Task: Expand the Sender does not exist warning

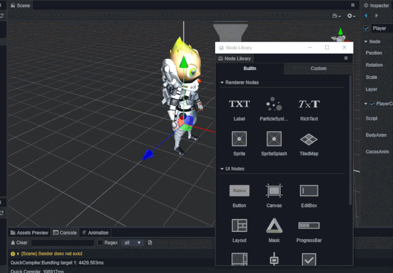Action: click(18, 254)
